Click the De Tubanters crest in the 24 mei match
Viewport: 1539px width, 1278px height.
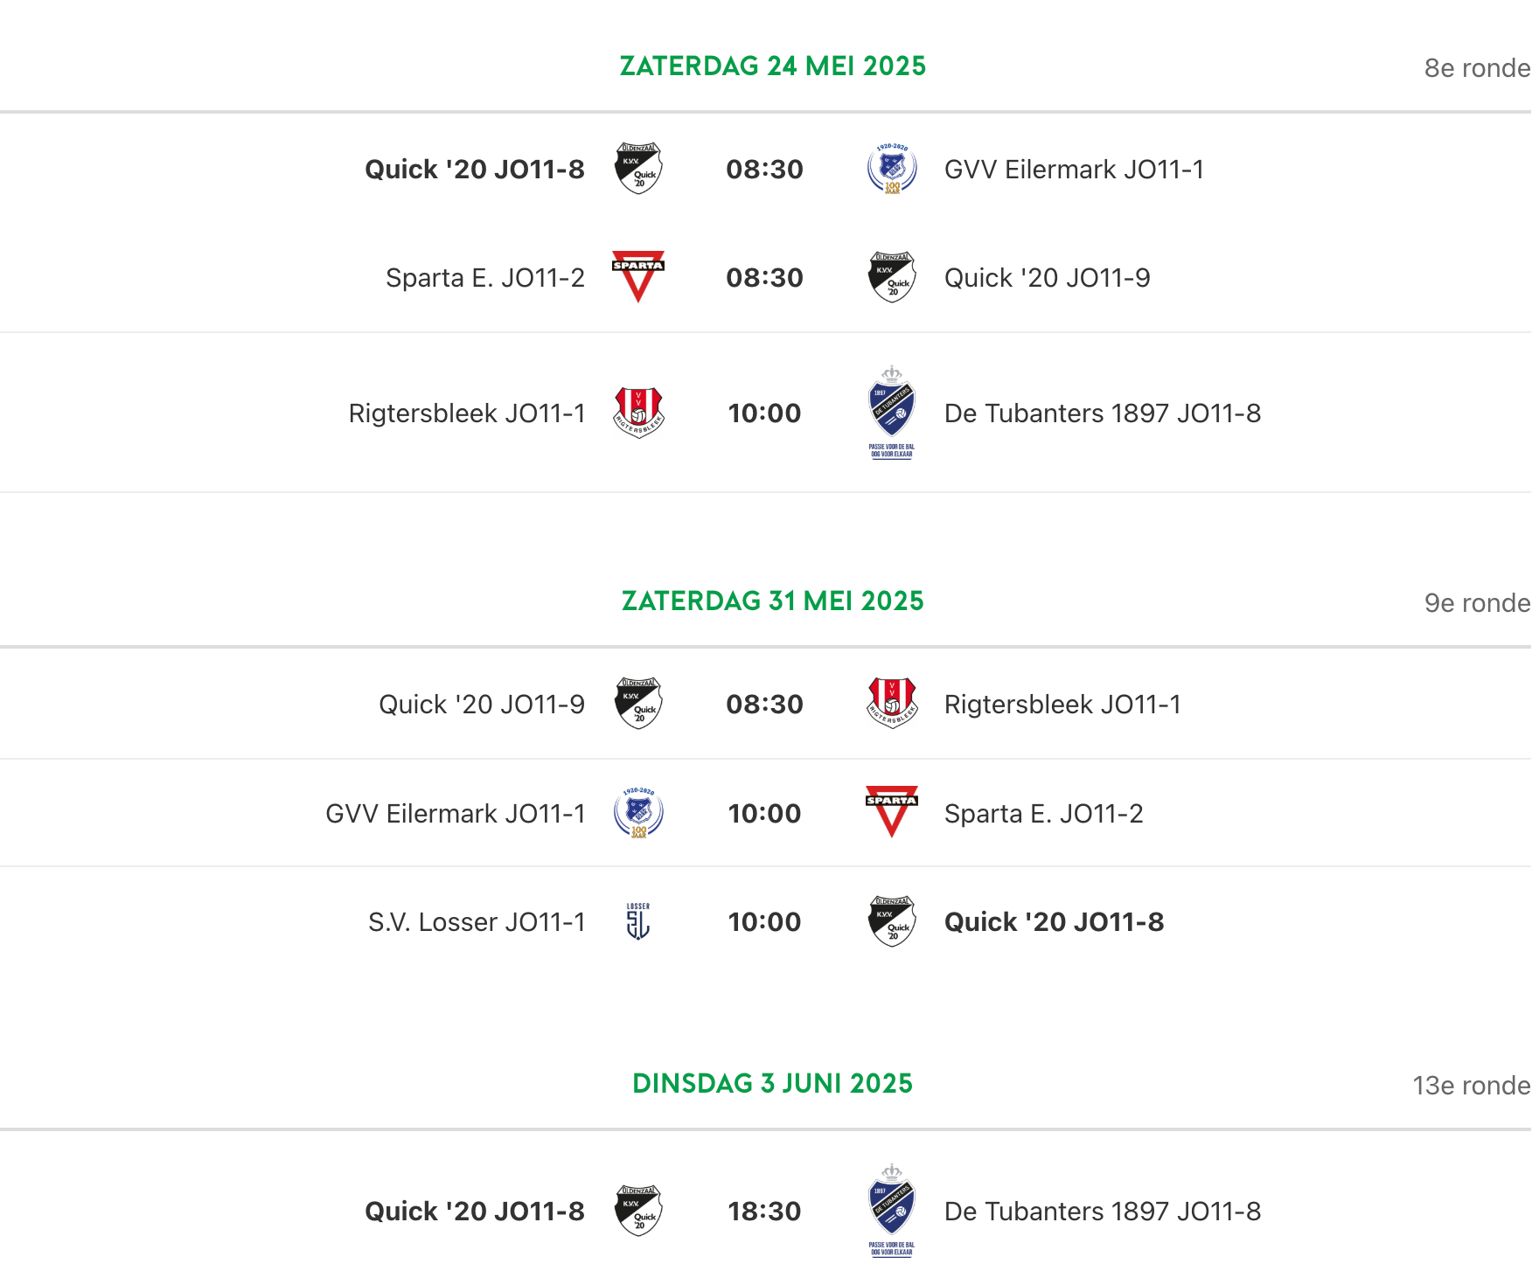pos(892,413)
